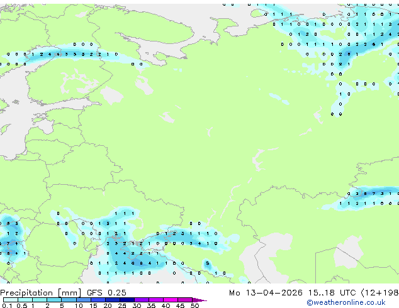Click the 0.1–0.5 mm legend color swatch
399x308 pixels.
(x=11, y=300)
